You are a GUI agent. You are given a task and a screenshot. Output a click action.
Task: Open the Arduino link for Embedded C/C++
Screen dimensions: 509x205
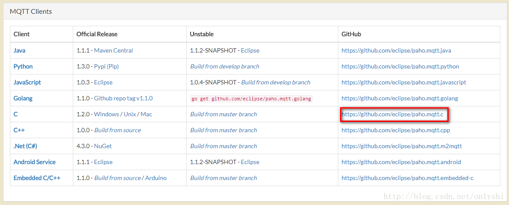click(156, 178)
